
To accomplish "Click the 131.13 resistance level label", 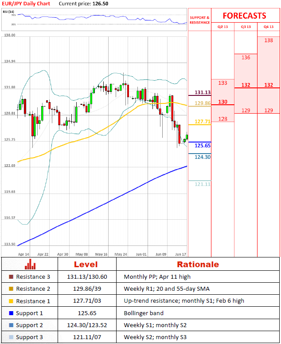I will [203, 92].
